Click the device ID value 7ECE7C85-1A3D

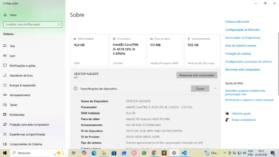coord(154,131)
